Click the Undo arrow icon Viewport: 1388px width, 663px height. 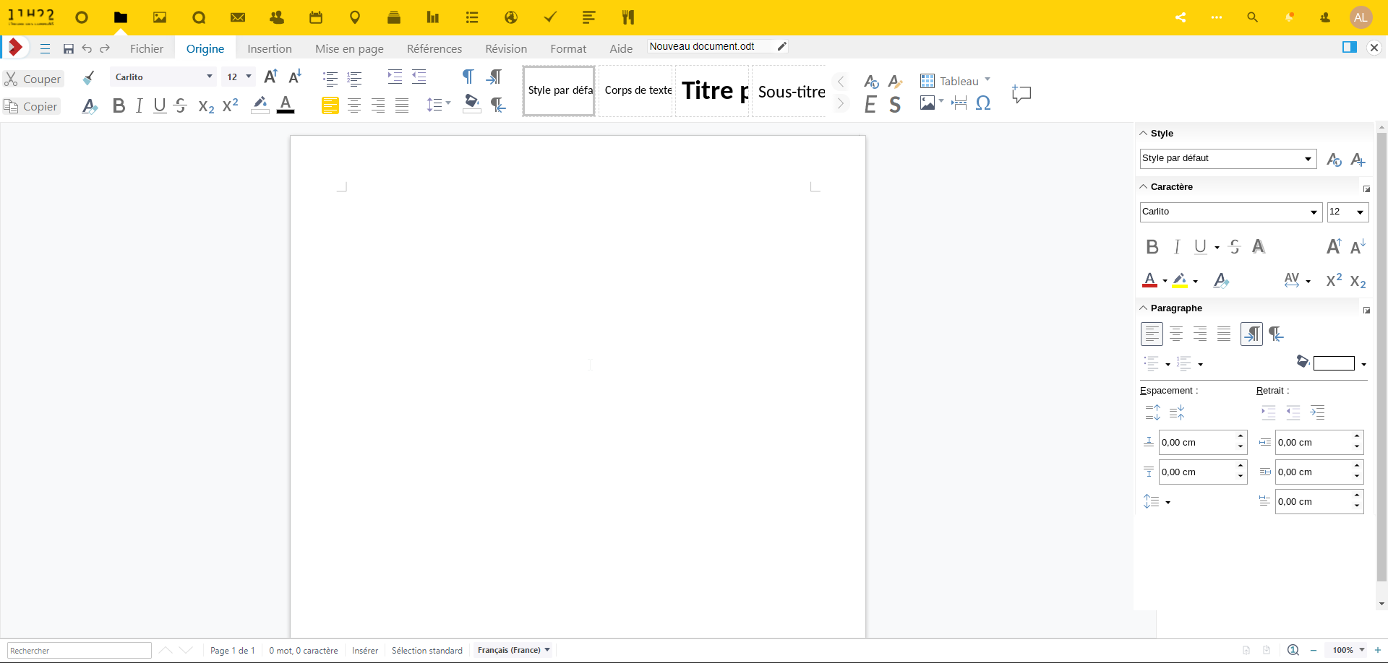(87, 49)
